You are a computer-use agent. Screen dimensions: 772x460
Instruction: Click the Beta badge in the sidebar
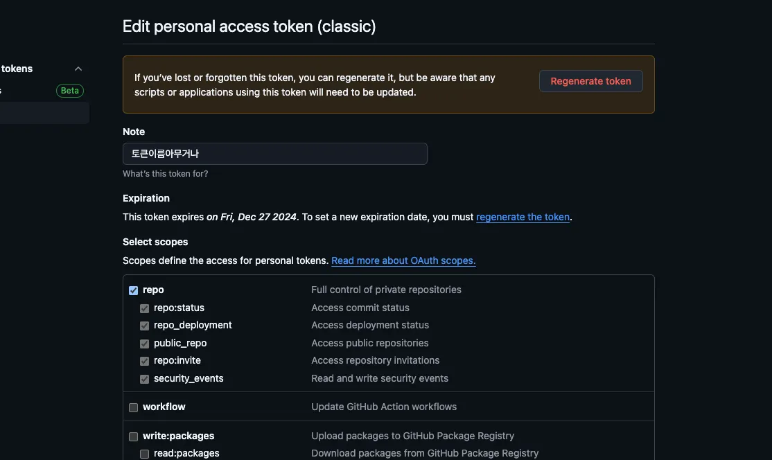[70, 91]
